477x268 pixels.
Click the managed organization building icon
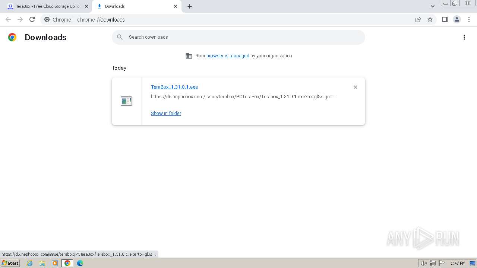point(189,56)
